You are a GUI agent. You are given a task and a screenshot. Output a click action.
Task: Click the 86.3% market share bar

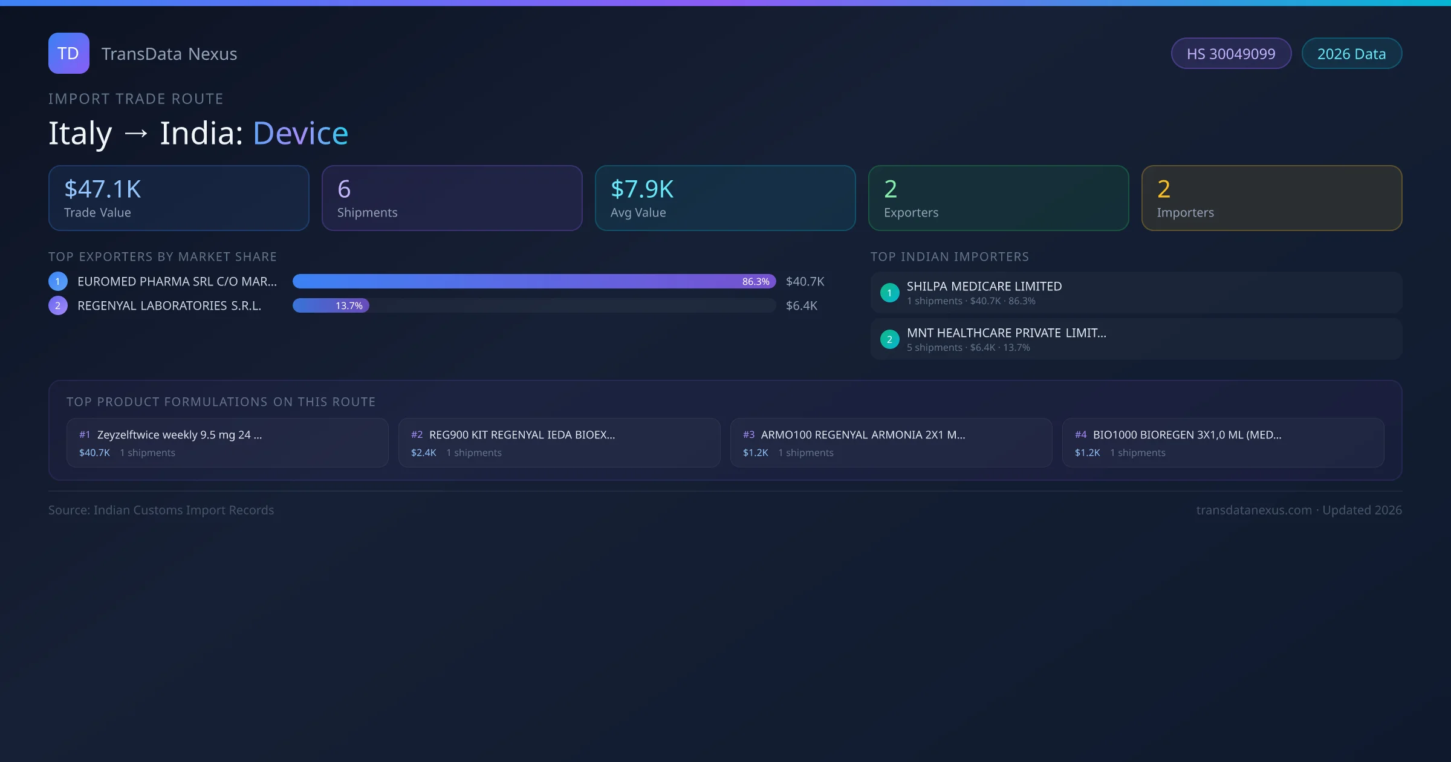coord(534,281)
